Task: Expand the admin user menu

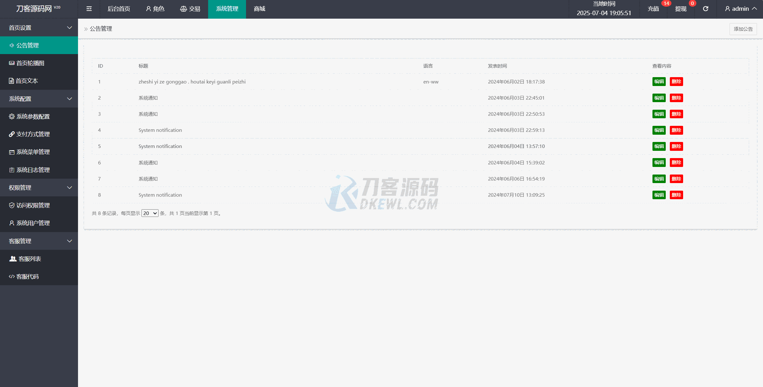Action: pos(741,9)
